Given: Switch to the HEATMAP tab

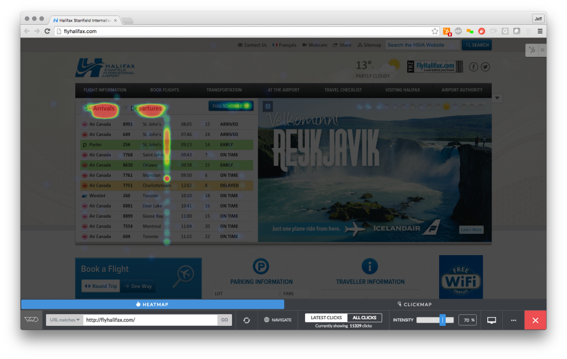Looking at the screenshot, I should [152, 304].
